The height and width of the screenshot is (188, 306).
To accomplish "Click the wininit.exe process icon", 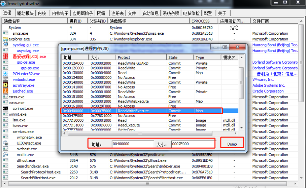I will point(5,114).
